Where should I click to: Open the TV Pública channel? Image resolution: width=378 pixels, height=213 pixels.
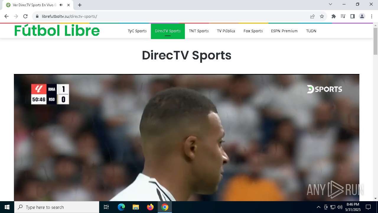point(226,31)
